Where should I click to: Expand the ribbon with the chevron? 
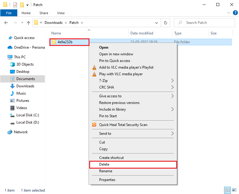coord(229,13)
